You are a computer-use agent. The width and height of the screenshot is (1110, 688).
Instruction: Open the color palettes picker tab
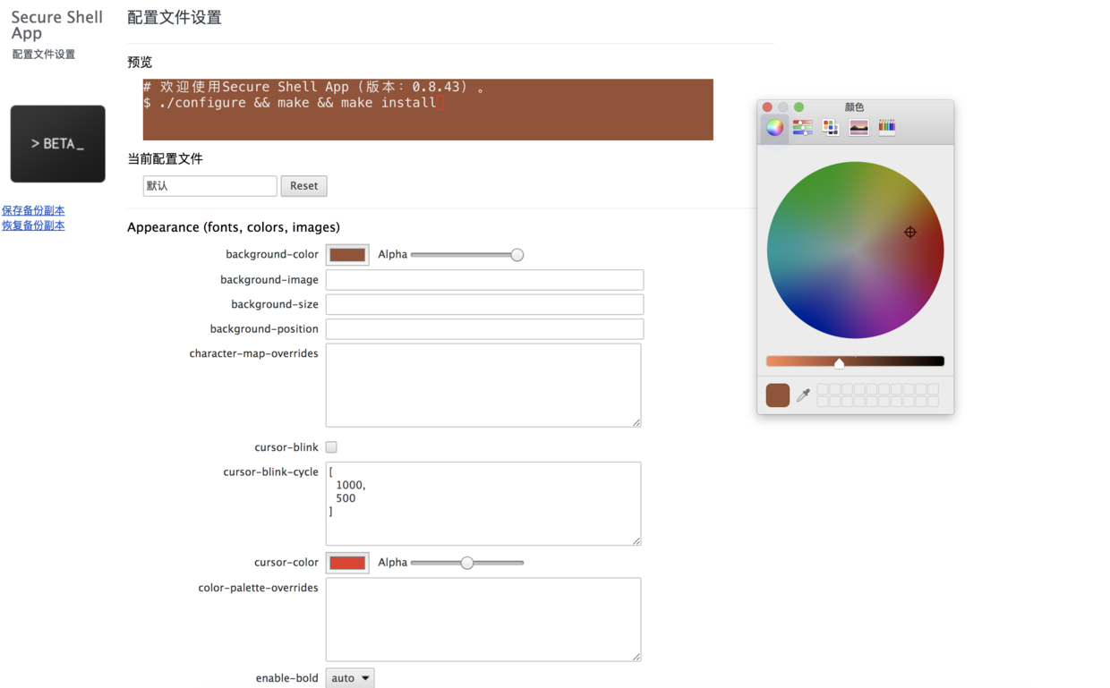pyautogui.click(x=831, y=127)
